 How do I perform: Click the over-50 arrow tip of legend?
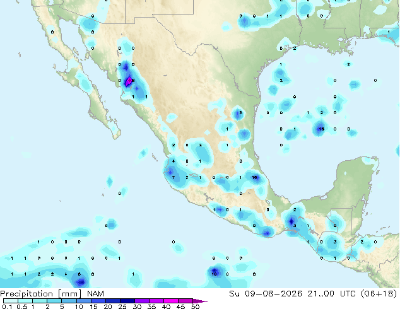200,301
